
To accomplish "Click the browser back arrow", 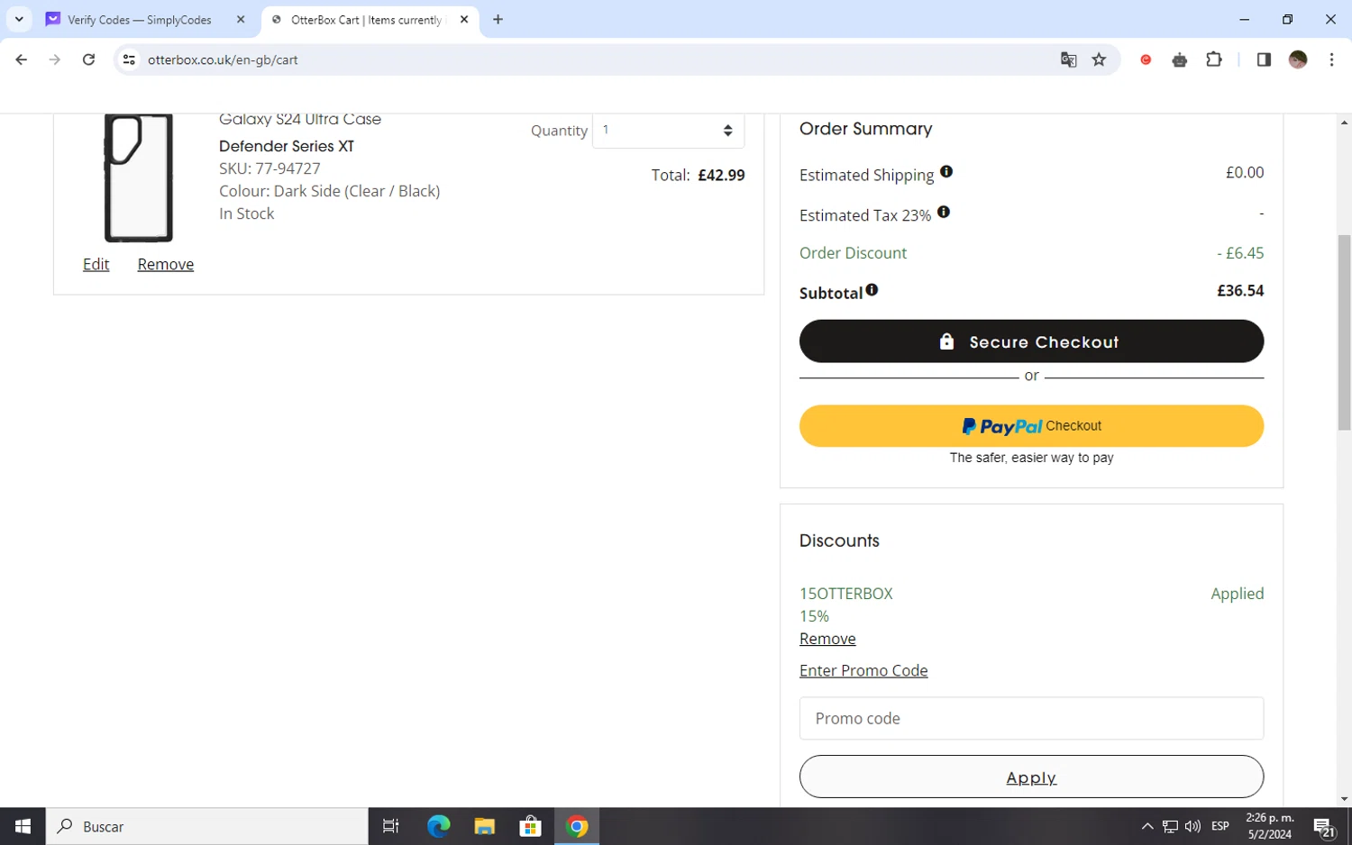I will tap(22, 59).
